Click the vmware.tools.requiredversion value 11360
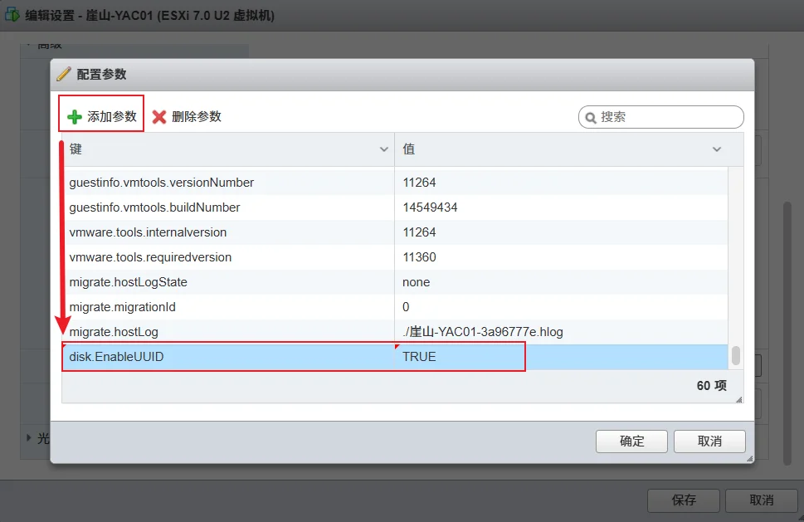The width and height of the screenshot is (804, 522). 419,257
